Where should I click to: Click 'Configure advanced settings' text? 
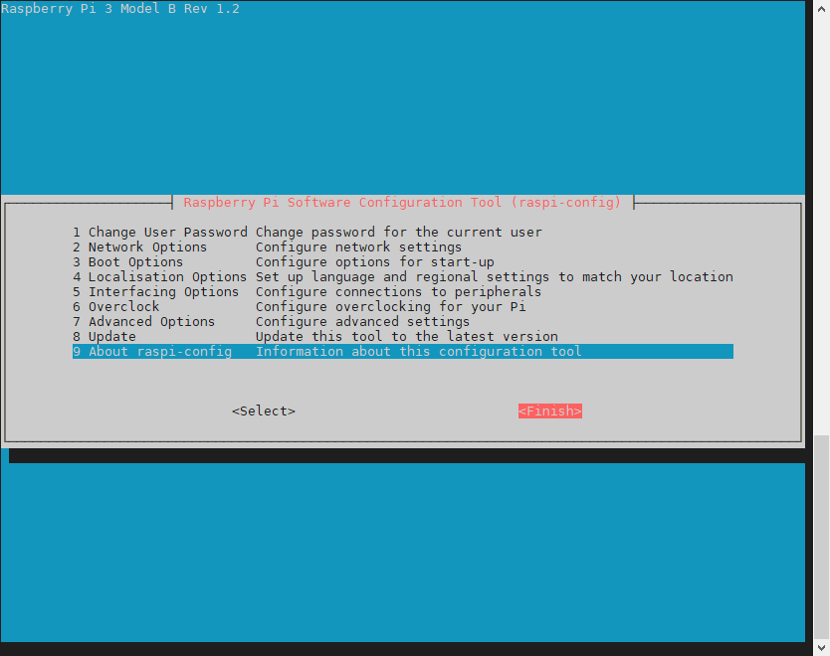pyautogui.click(x=362, y=321)
